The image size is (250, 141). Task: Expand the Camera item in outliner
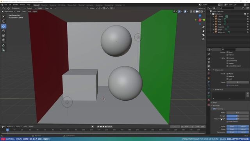click(x=213, y=16)
